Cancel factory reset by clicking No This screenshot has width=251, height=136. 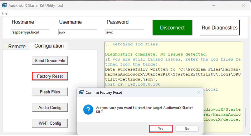[x=187, y=129]
